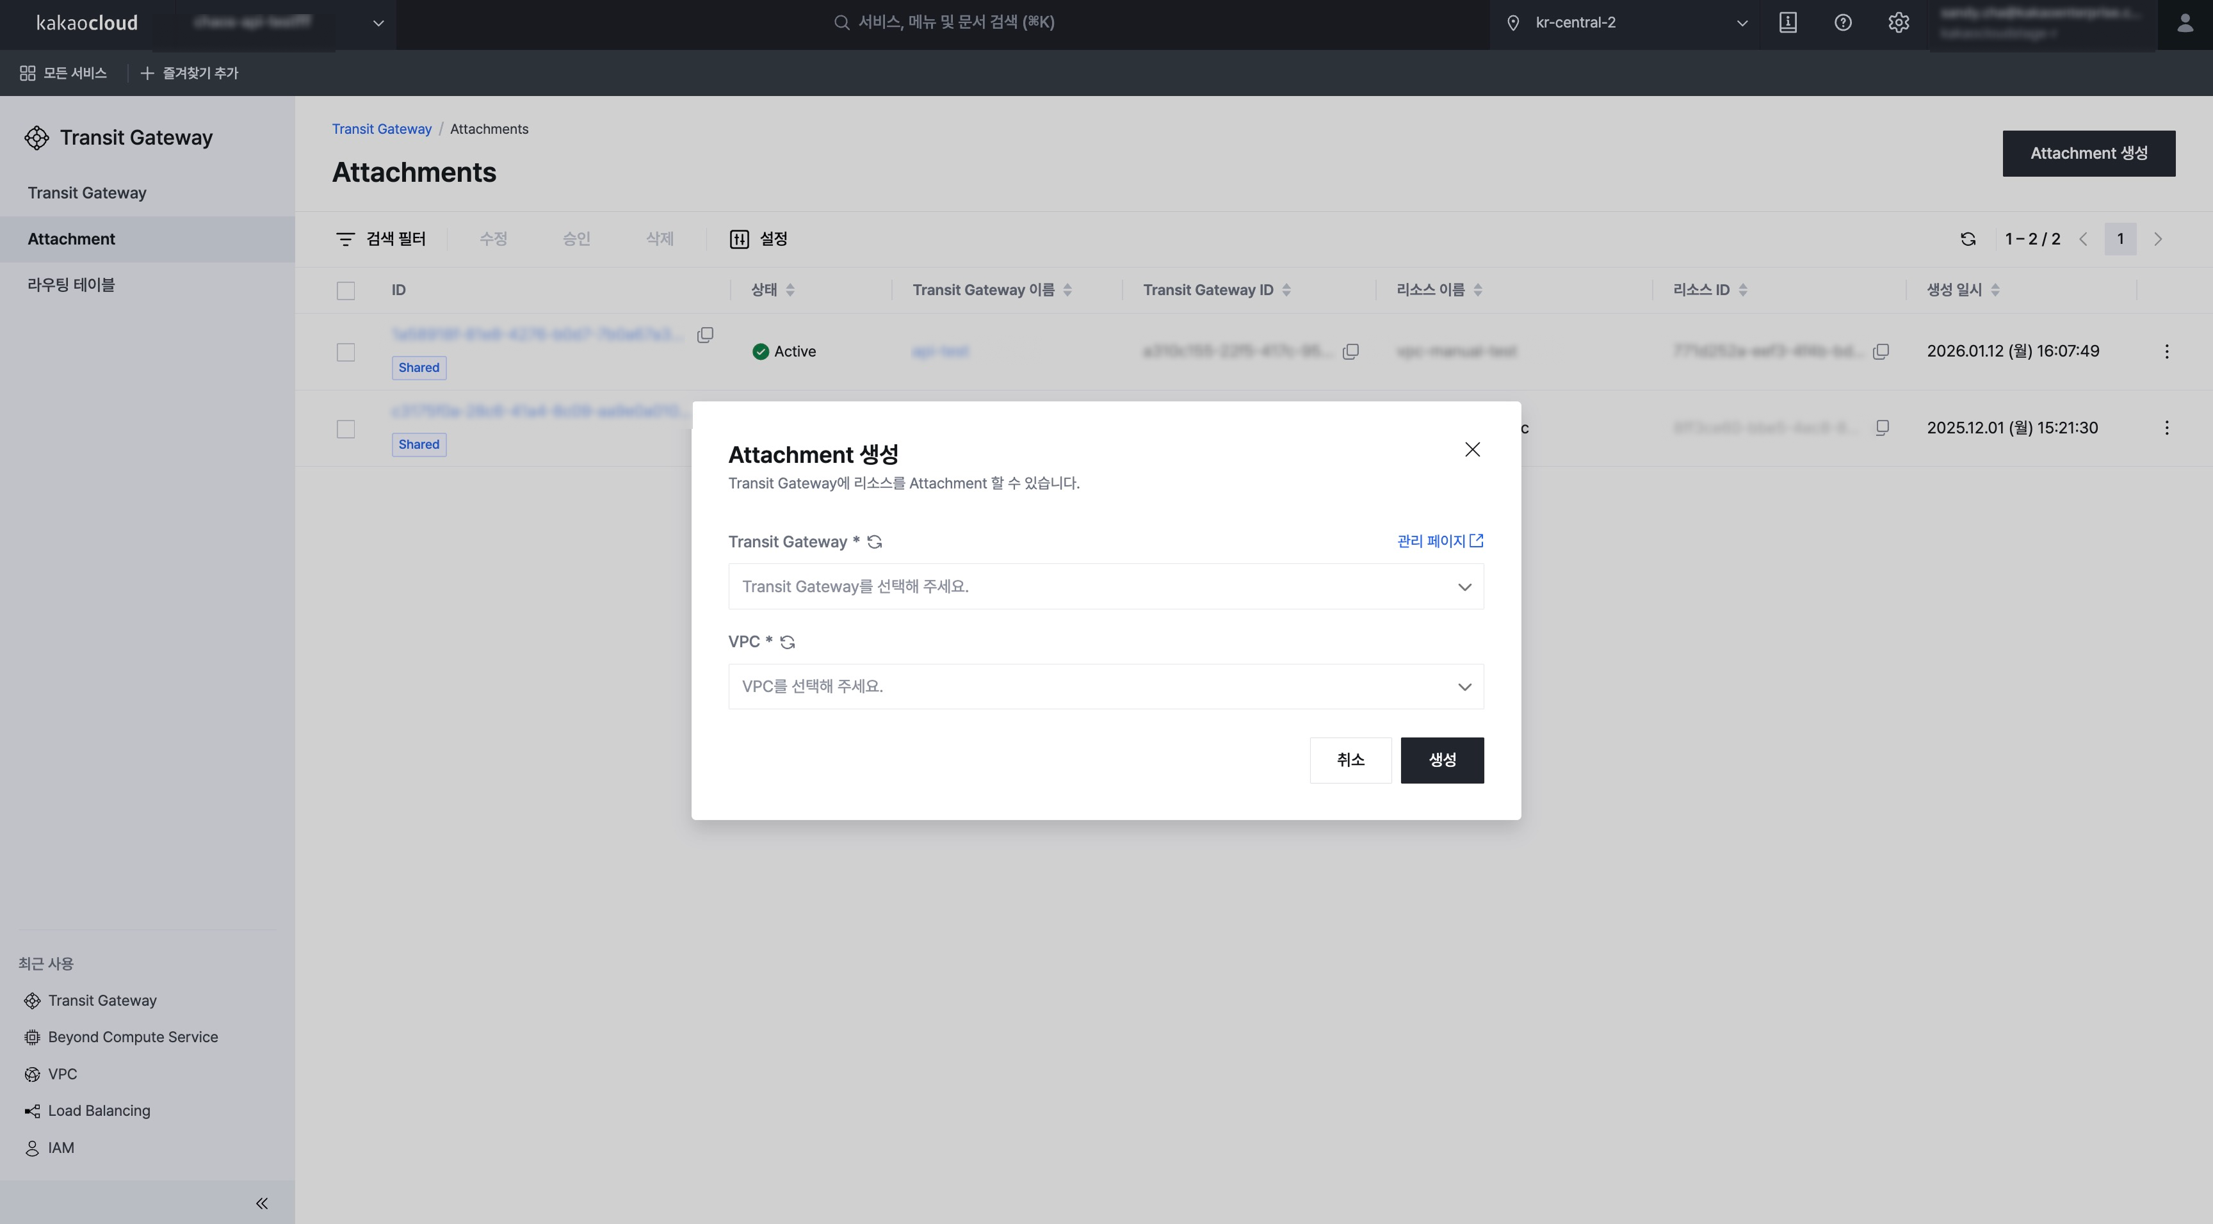Expand the VPC selection dropdown

coord(1106,686)
